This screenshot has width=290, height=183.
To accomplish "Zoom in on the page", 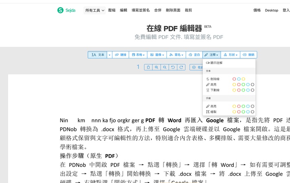I will click(157, 67).
